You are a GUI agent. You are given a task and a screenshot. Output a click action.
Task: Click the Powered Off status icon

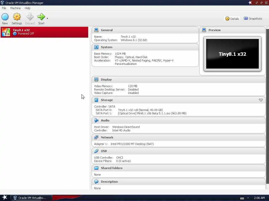(15, 34)
